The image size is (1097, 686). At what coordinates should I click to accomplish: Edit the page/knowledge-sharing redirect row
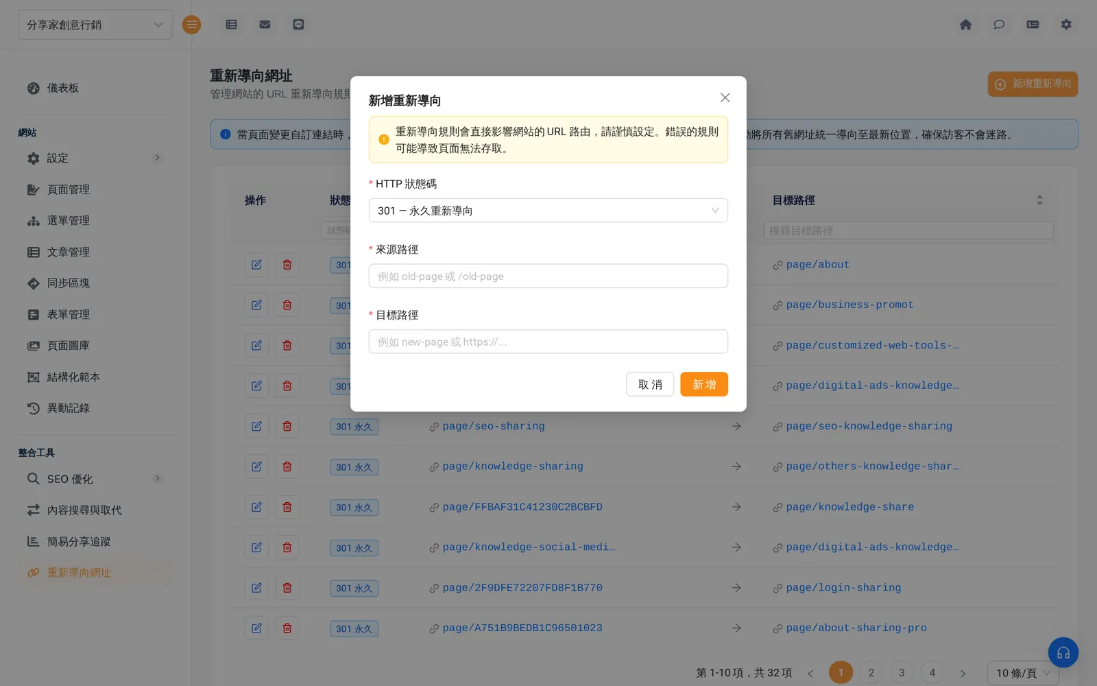click(256, 466)
